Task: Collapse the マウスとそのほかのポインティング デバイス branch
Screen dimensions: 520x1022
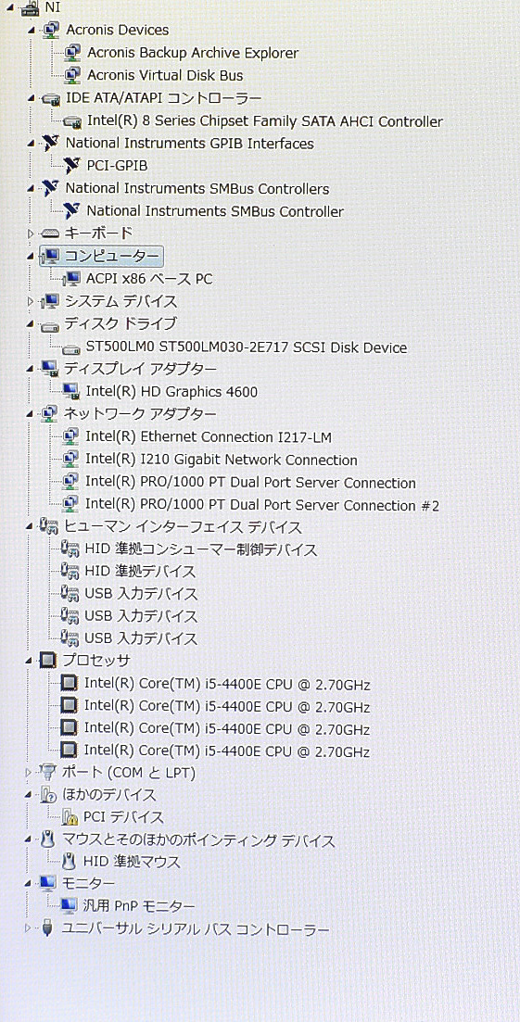Action: point(30,840)
